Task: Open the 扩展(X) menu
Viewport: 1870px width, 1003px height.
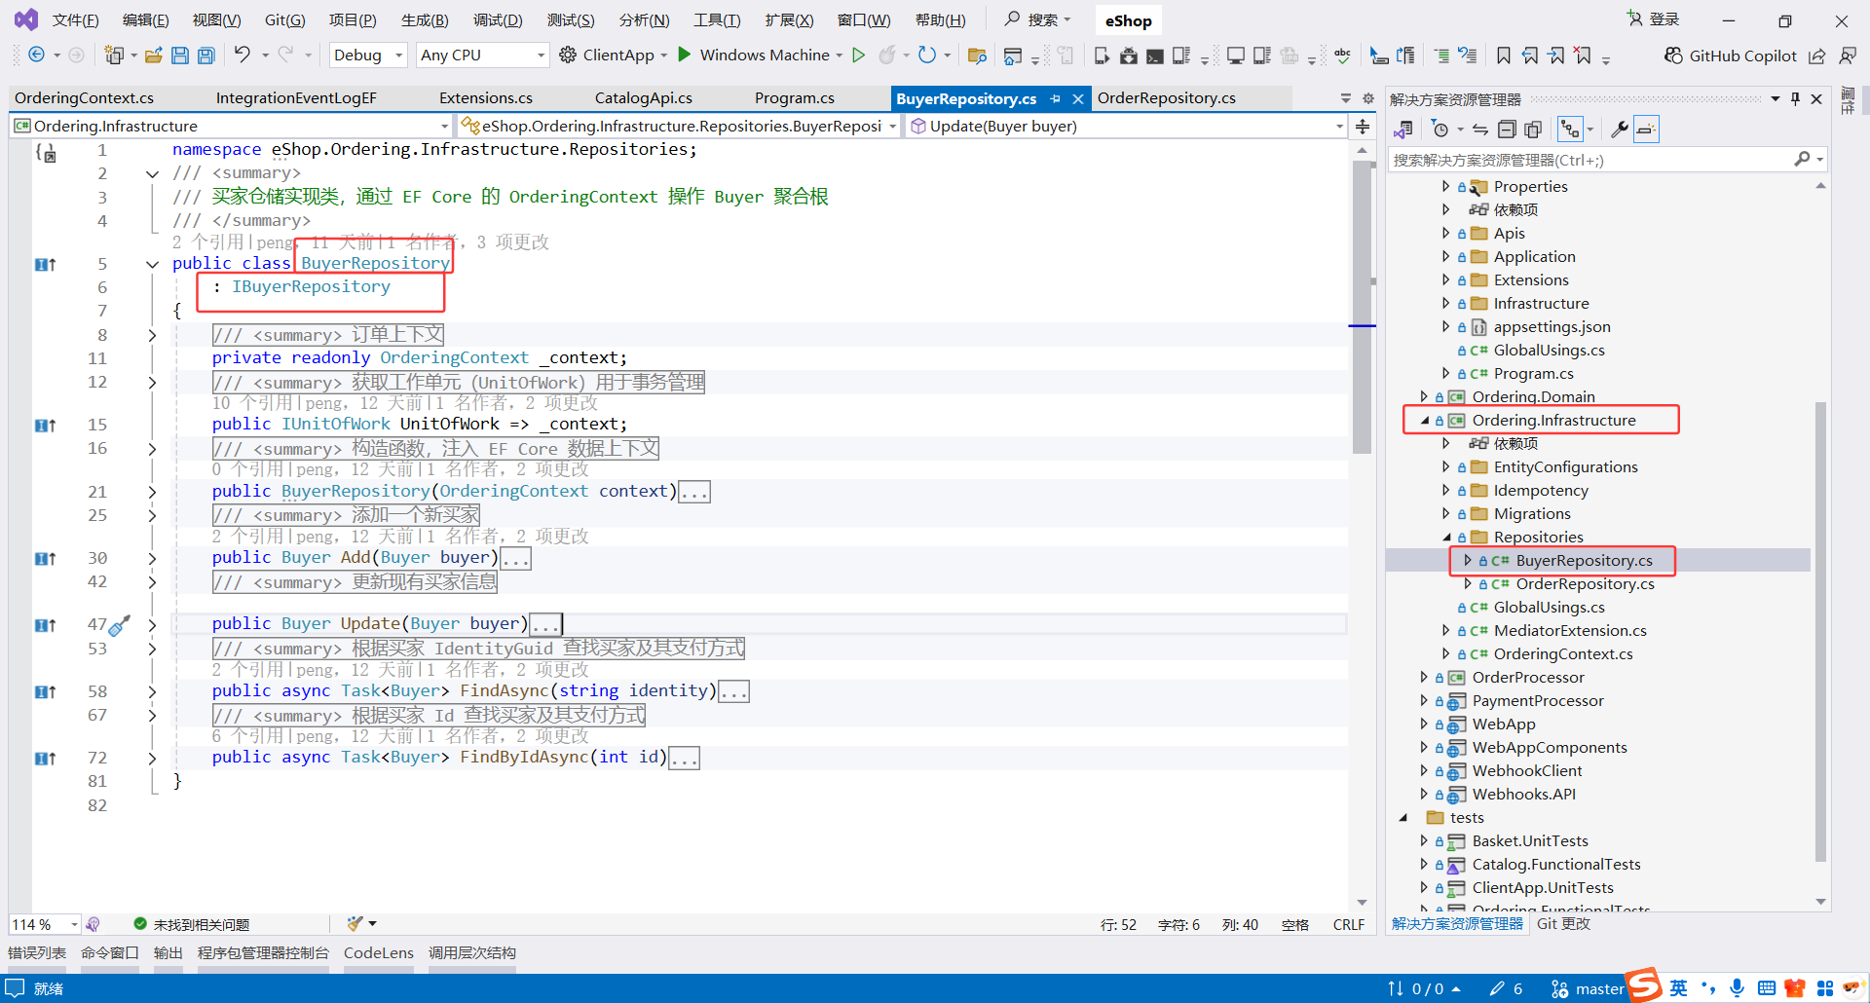Action: point(789,20)
